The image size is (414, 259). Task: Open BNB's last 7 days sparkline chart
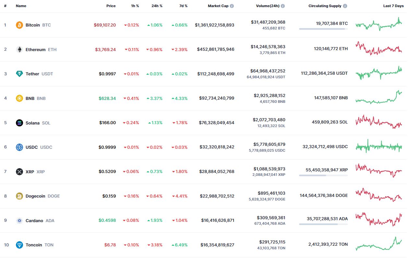[x=379, y=97]
